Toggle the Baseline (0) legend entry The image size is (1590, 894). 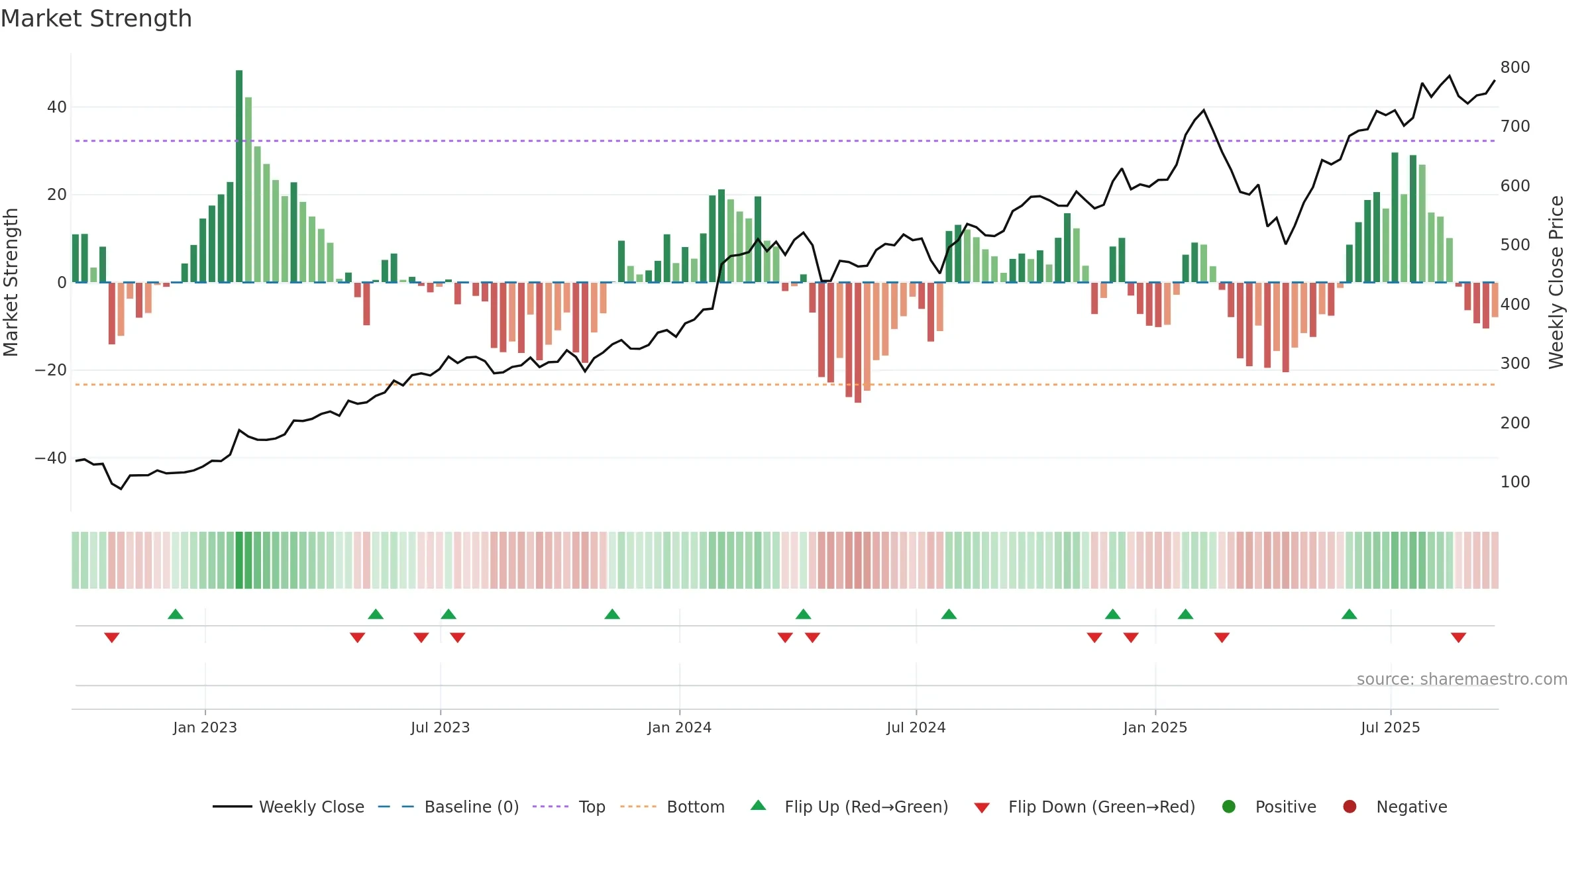click(449, 807)
